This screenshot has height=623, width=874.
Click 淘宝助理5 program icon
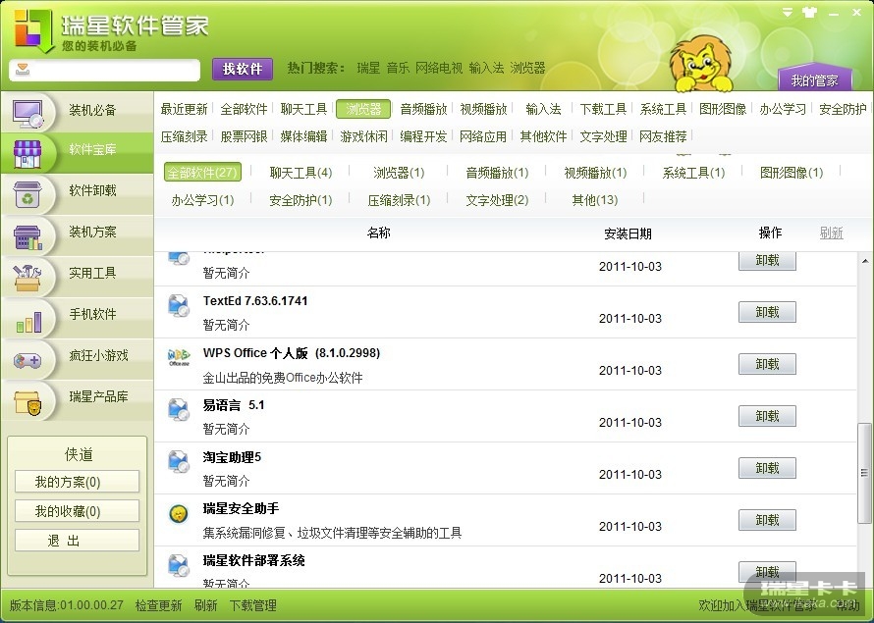179,461
